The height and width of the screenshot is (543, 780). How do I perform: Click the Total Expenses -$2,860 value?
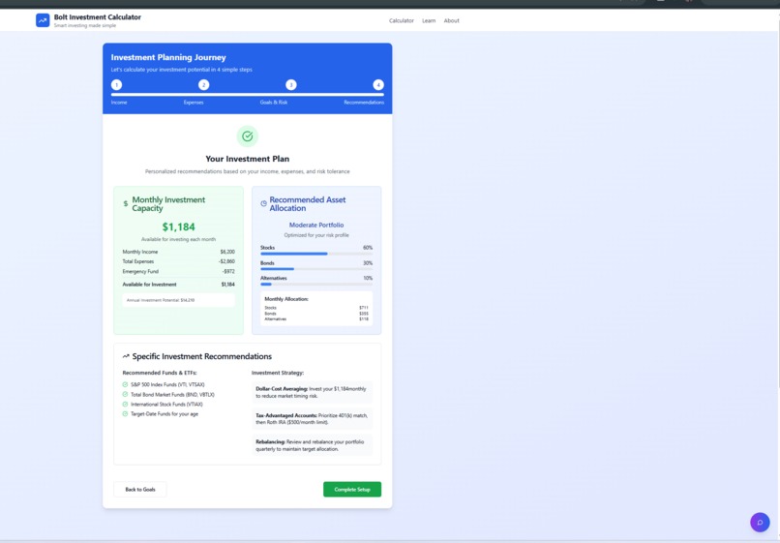226,261
